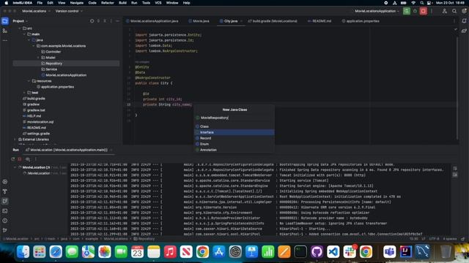The height and width of the screenshot is (263, 469).
Task: Open Slack from the Dock
Action: click(x=350, y=251)
